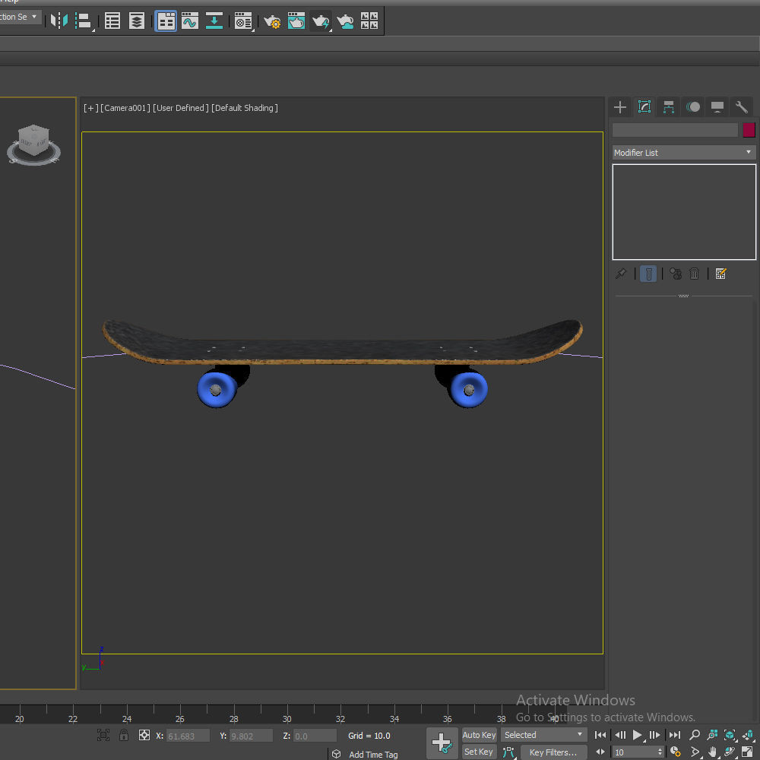Open the Material Editor

tap(243, 21)
